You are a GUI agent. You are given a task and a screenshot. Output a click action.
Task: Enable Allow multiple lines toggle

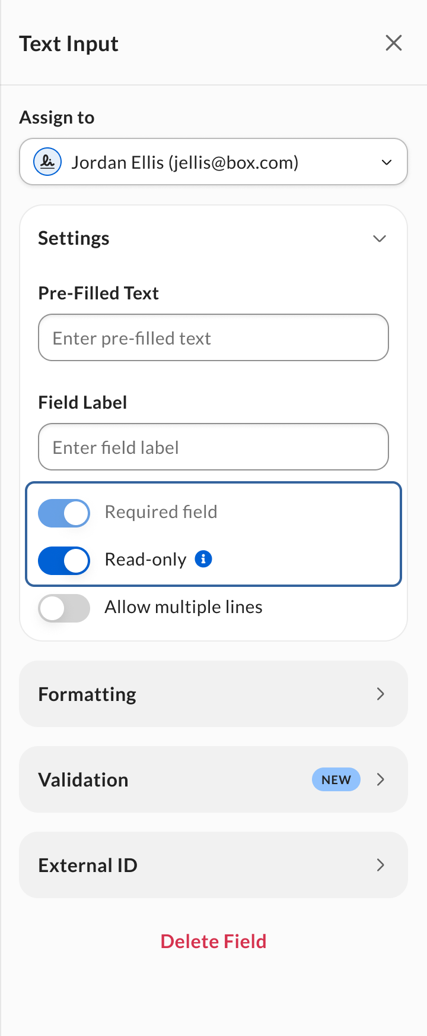pos(64,608)
